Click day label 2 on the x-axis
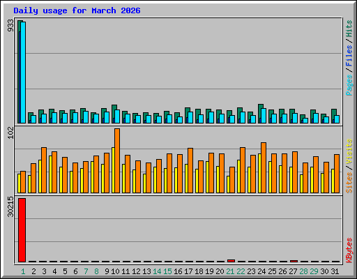 click(33, 271)
